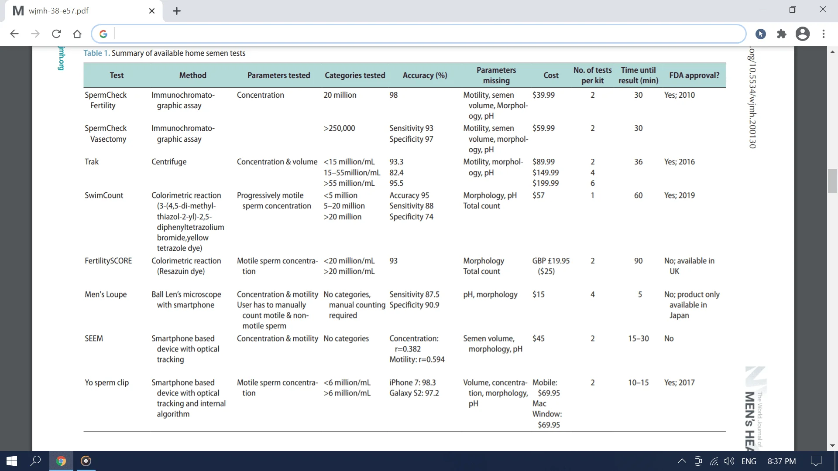Click the 'Yes; 2016' FDA approval cell
The image size is (838, 471).
[x=680, y=162]
